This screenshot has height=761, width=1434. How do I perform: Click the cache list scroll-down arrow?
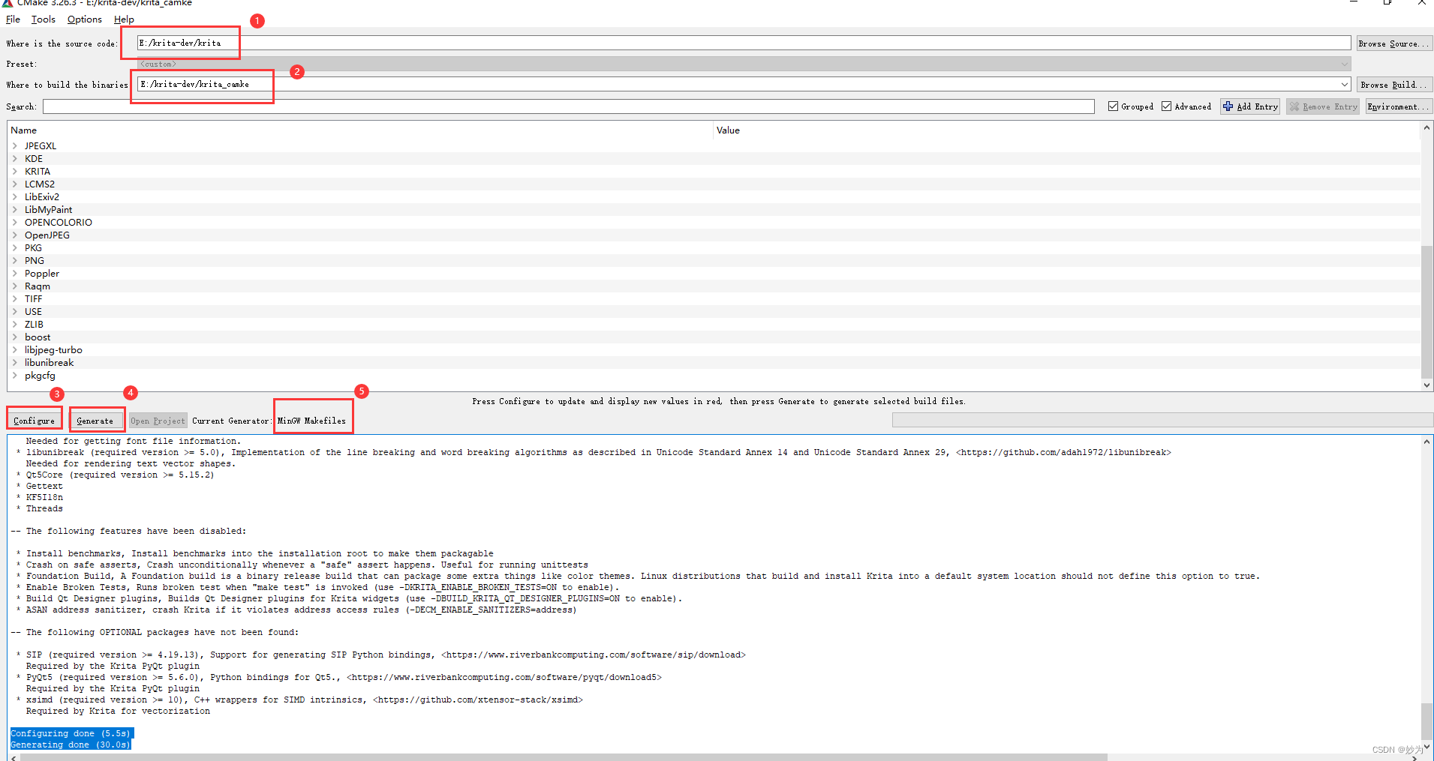(x=1426, y=385)
